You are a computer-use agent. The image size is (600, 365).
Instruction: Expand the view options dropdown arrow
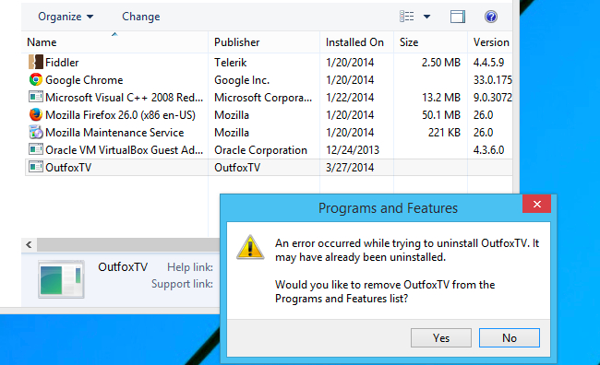426,17
